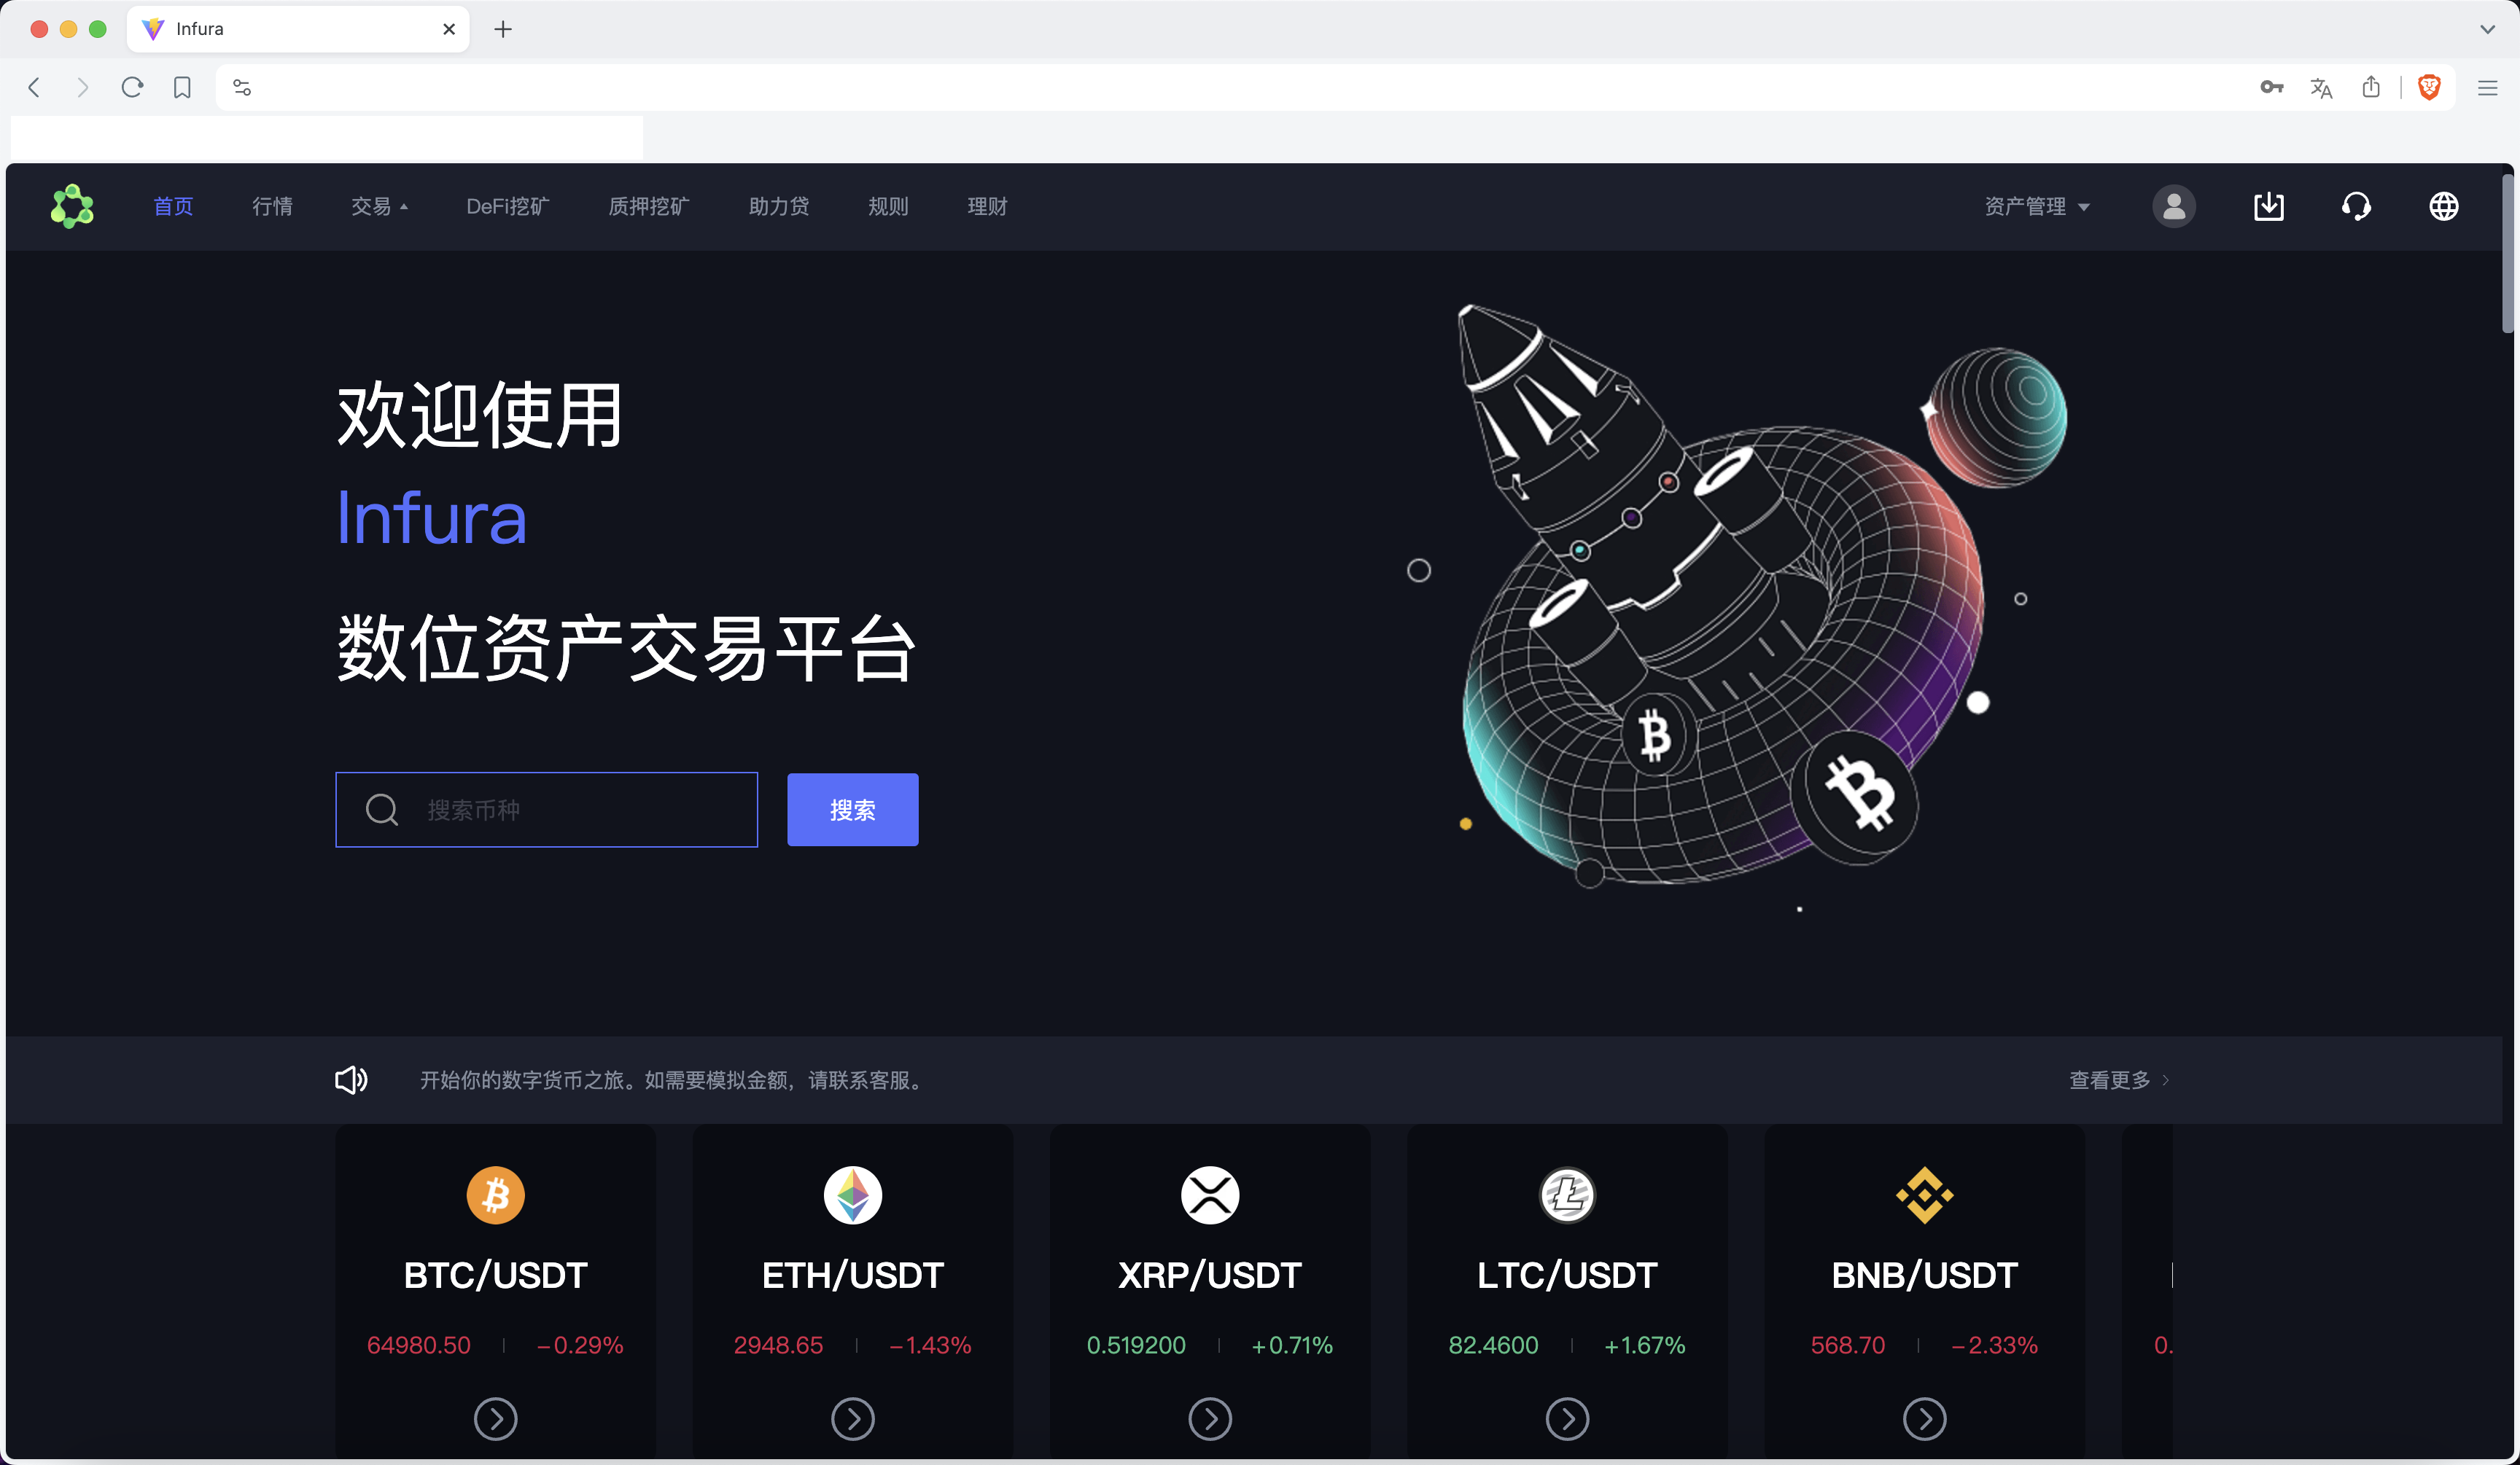The height and width of the screenshot is (1465, 2520).
Task: Open the tab list chevron
Action: pos(2487,29)
